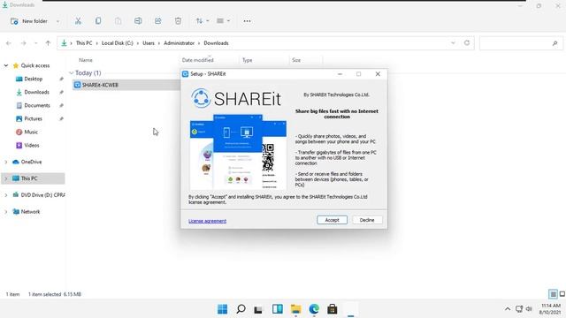Open the Windows Start menu
Screen dimensions: 566x318
click(222, 309)
